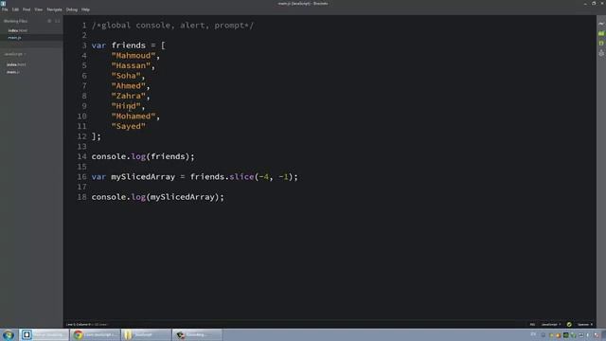606x341 pixels.
Task: Click the "Hind" string on line 9
Action: (126, 106)
